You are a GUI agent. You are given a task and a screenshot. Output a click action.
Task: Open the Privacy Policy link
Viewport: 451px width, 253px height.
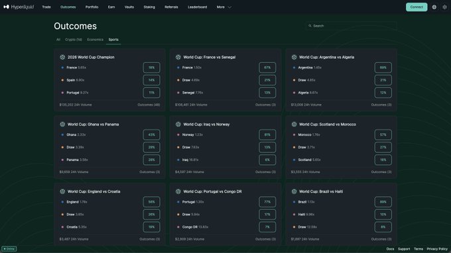[437, 249]
